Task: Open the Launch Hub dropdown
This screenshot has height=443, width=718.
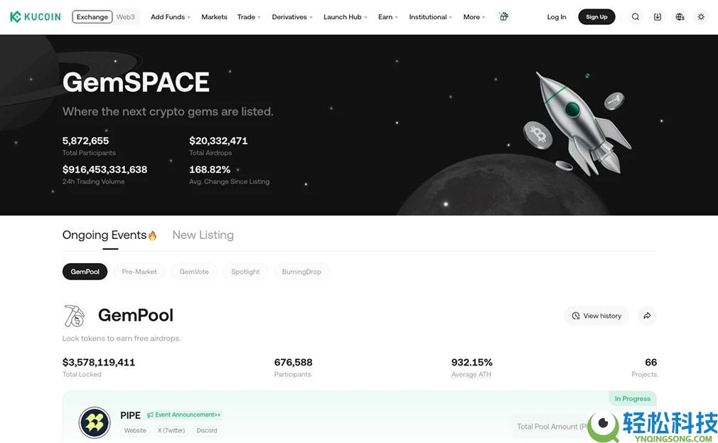Action: 345,17
